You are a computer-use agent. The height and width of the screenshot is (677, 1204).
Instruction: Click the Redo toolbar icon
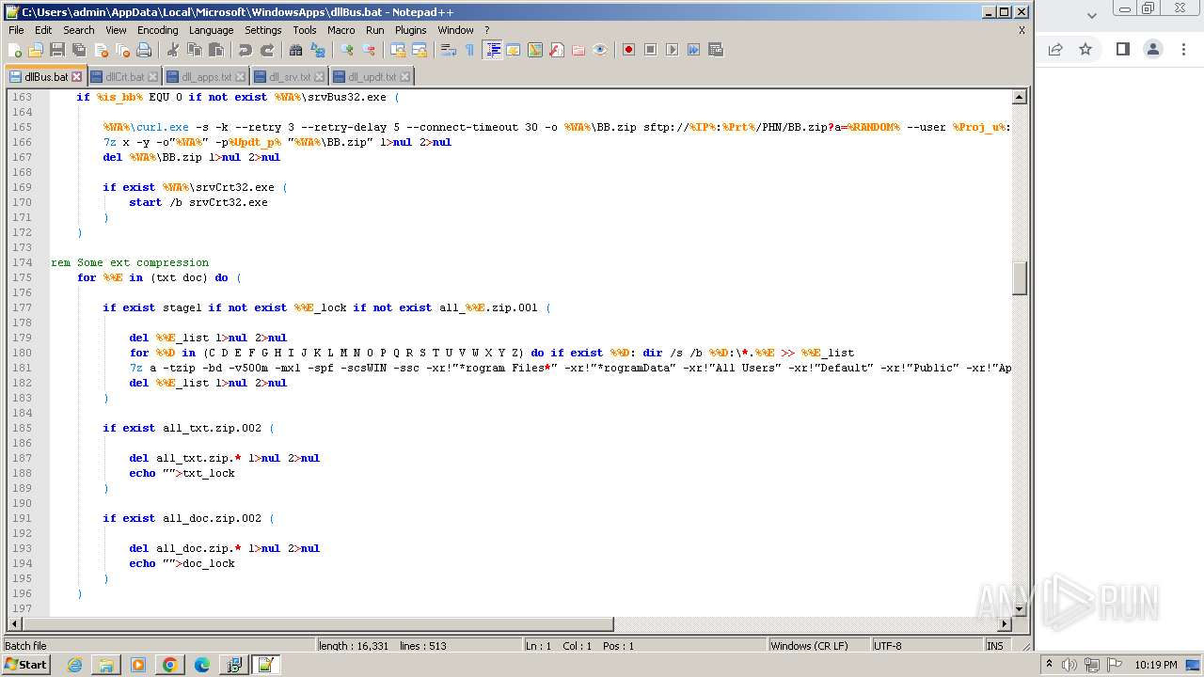[x=267, y=50]
